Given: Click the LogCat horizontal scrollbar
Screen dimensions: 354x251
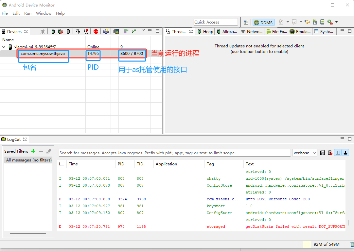Looking at the screenshot, I should coord(166,234).
